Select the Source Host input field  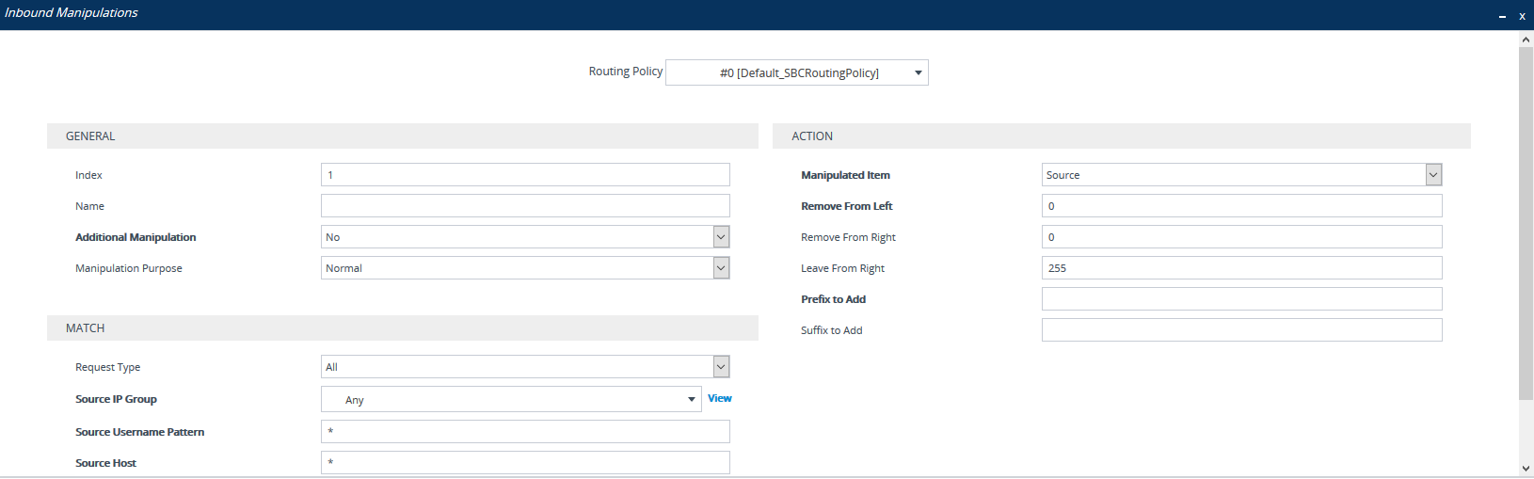(525, 463)
